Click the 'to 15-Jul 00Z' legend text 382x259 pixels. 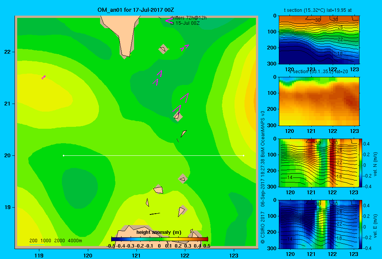185,23
